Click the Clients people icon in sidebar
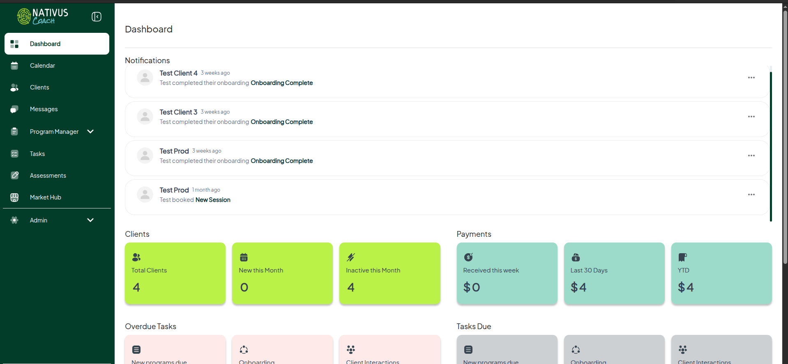 coord(14,87)
